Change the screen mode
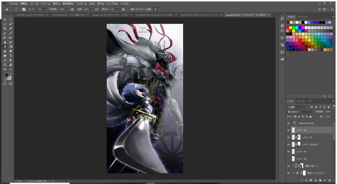This screenshot has width=337, height=184. click(10, 83)
